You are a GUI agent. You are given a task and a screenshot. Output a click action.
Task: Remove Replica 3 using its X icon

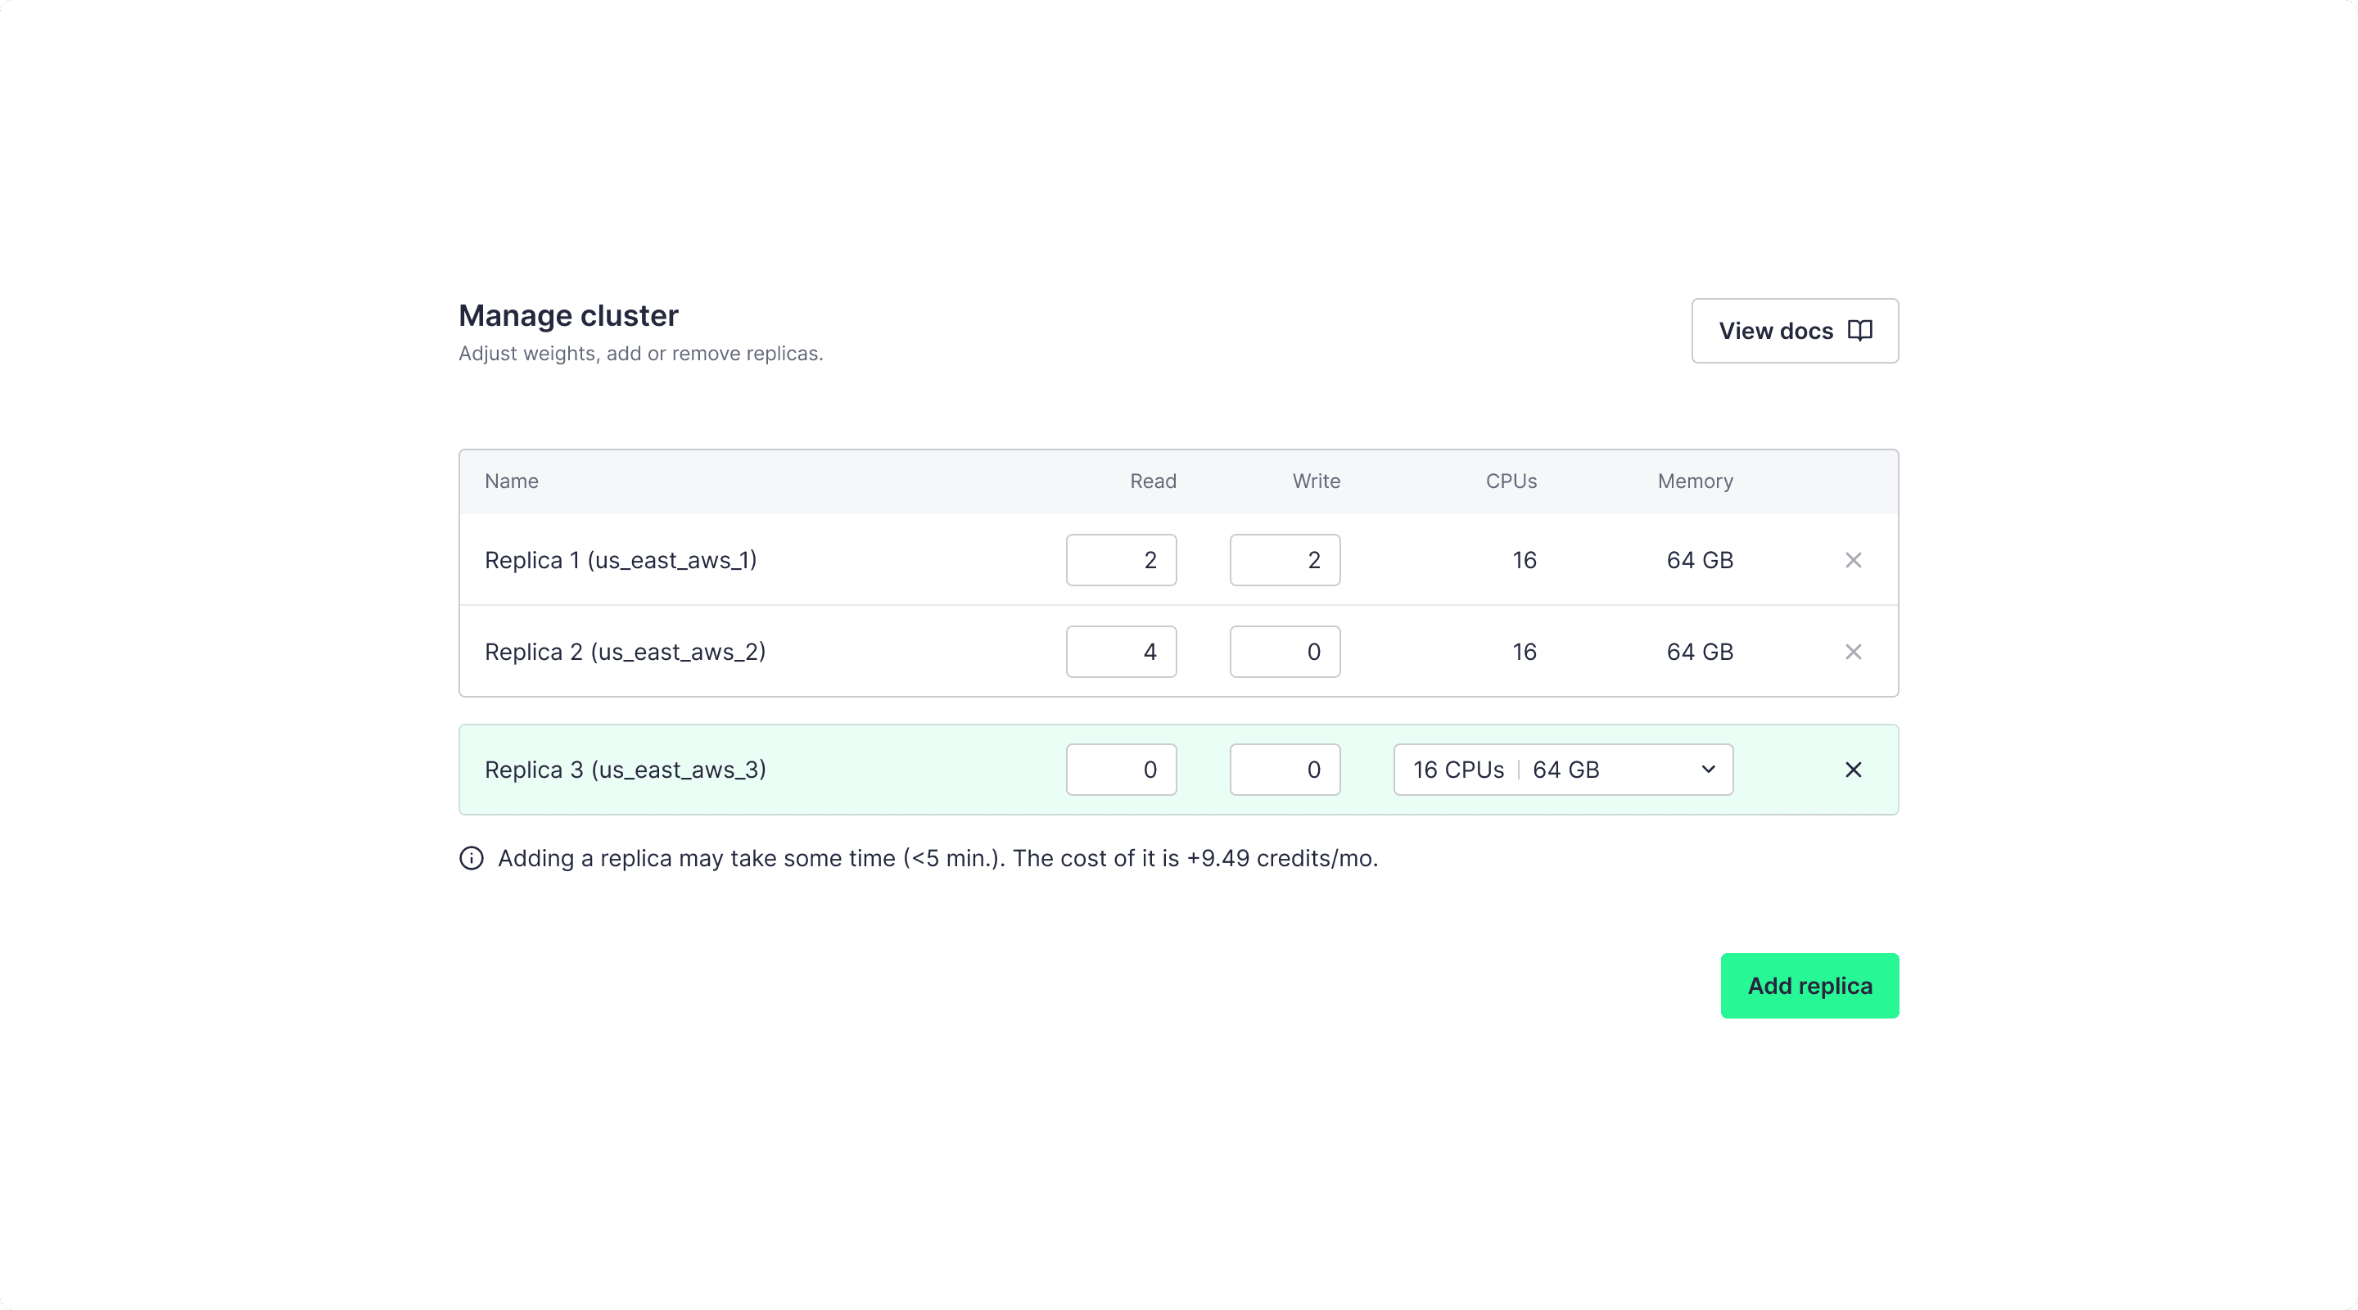[1854, 769]
